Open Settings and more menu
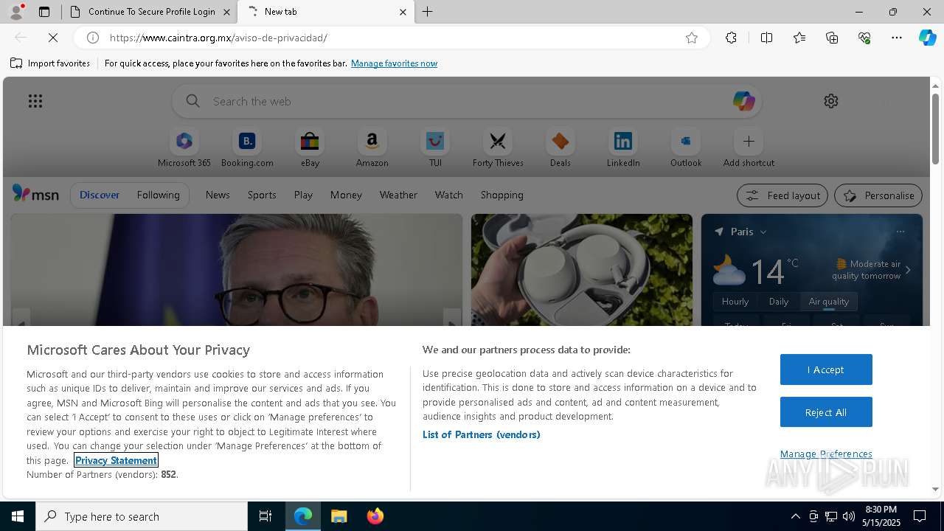This screenshot has width=944, height=531. coord(897,38)
